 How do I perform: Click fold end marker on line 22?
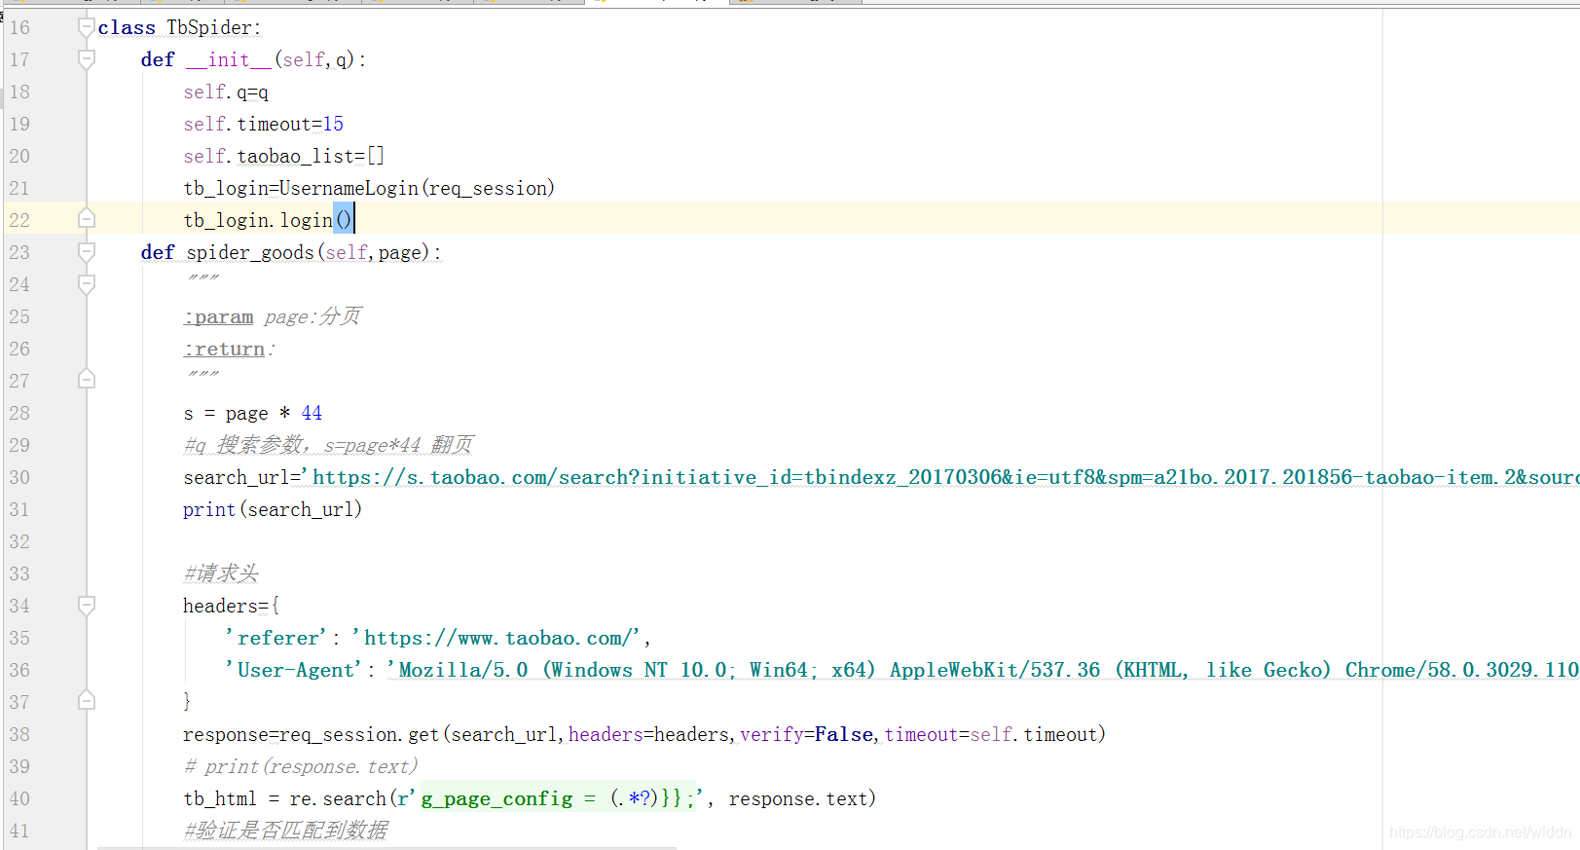pos(87,219)
